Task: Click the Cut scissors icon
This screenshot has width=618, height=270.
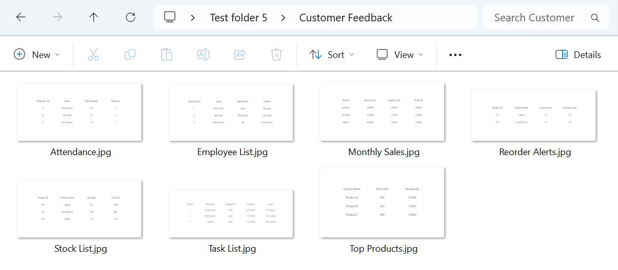Action: click(94, 54)
